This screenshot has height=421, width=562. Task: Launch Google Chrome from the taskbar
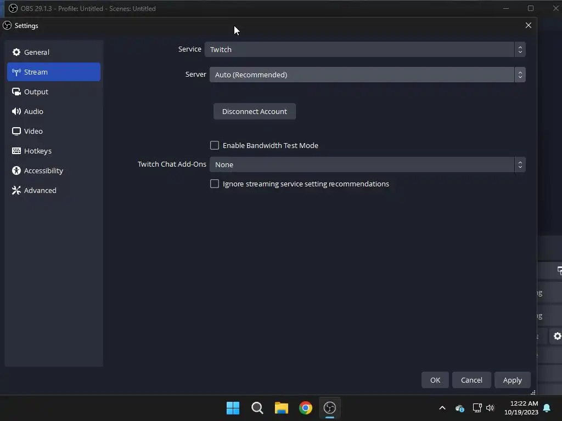click(305, 408)
